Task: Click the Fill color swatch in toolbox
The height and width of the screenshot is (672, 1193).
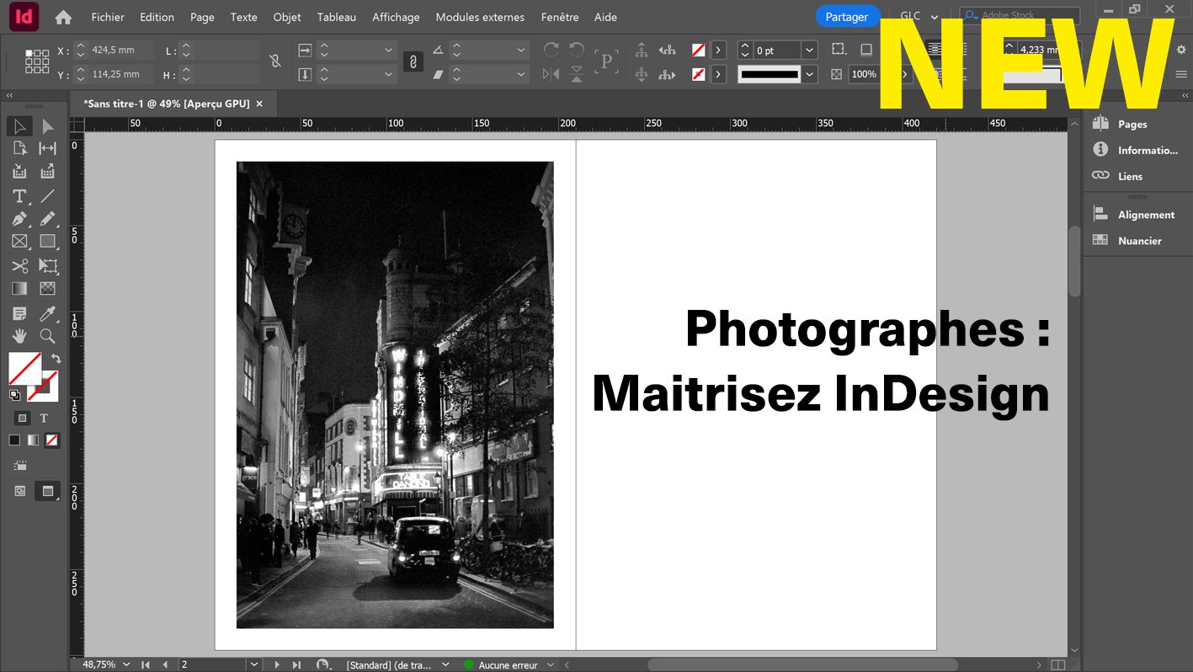Action: (24, 368)
